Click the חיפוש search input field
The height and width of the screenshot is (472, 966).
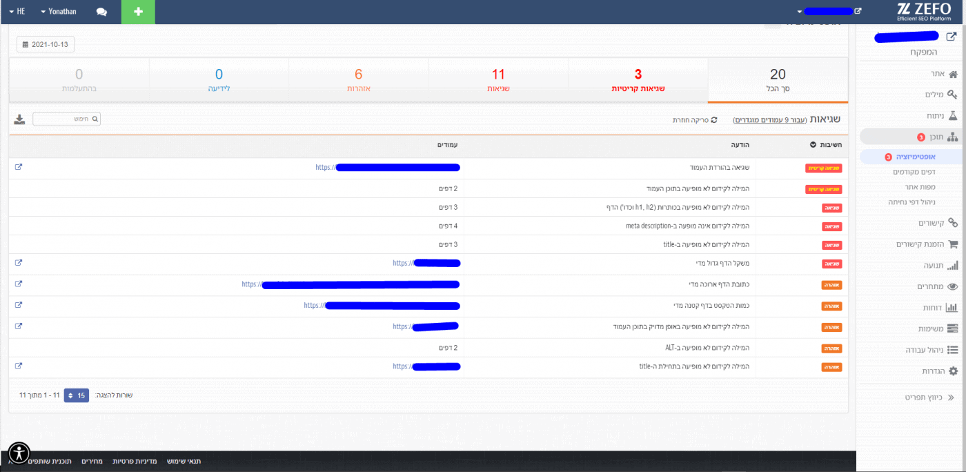click(x=62, y=119)
